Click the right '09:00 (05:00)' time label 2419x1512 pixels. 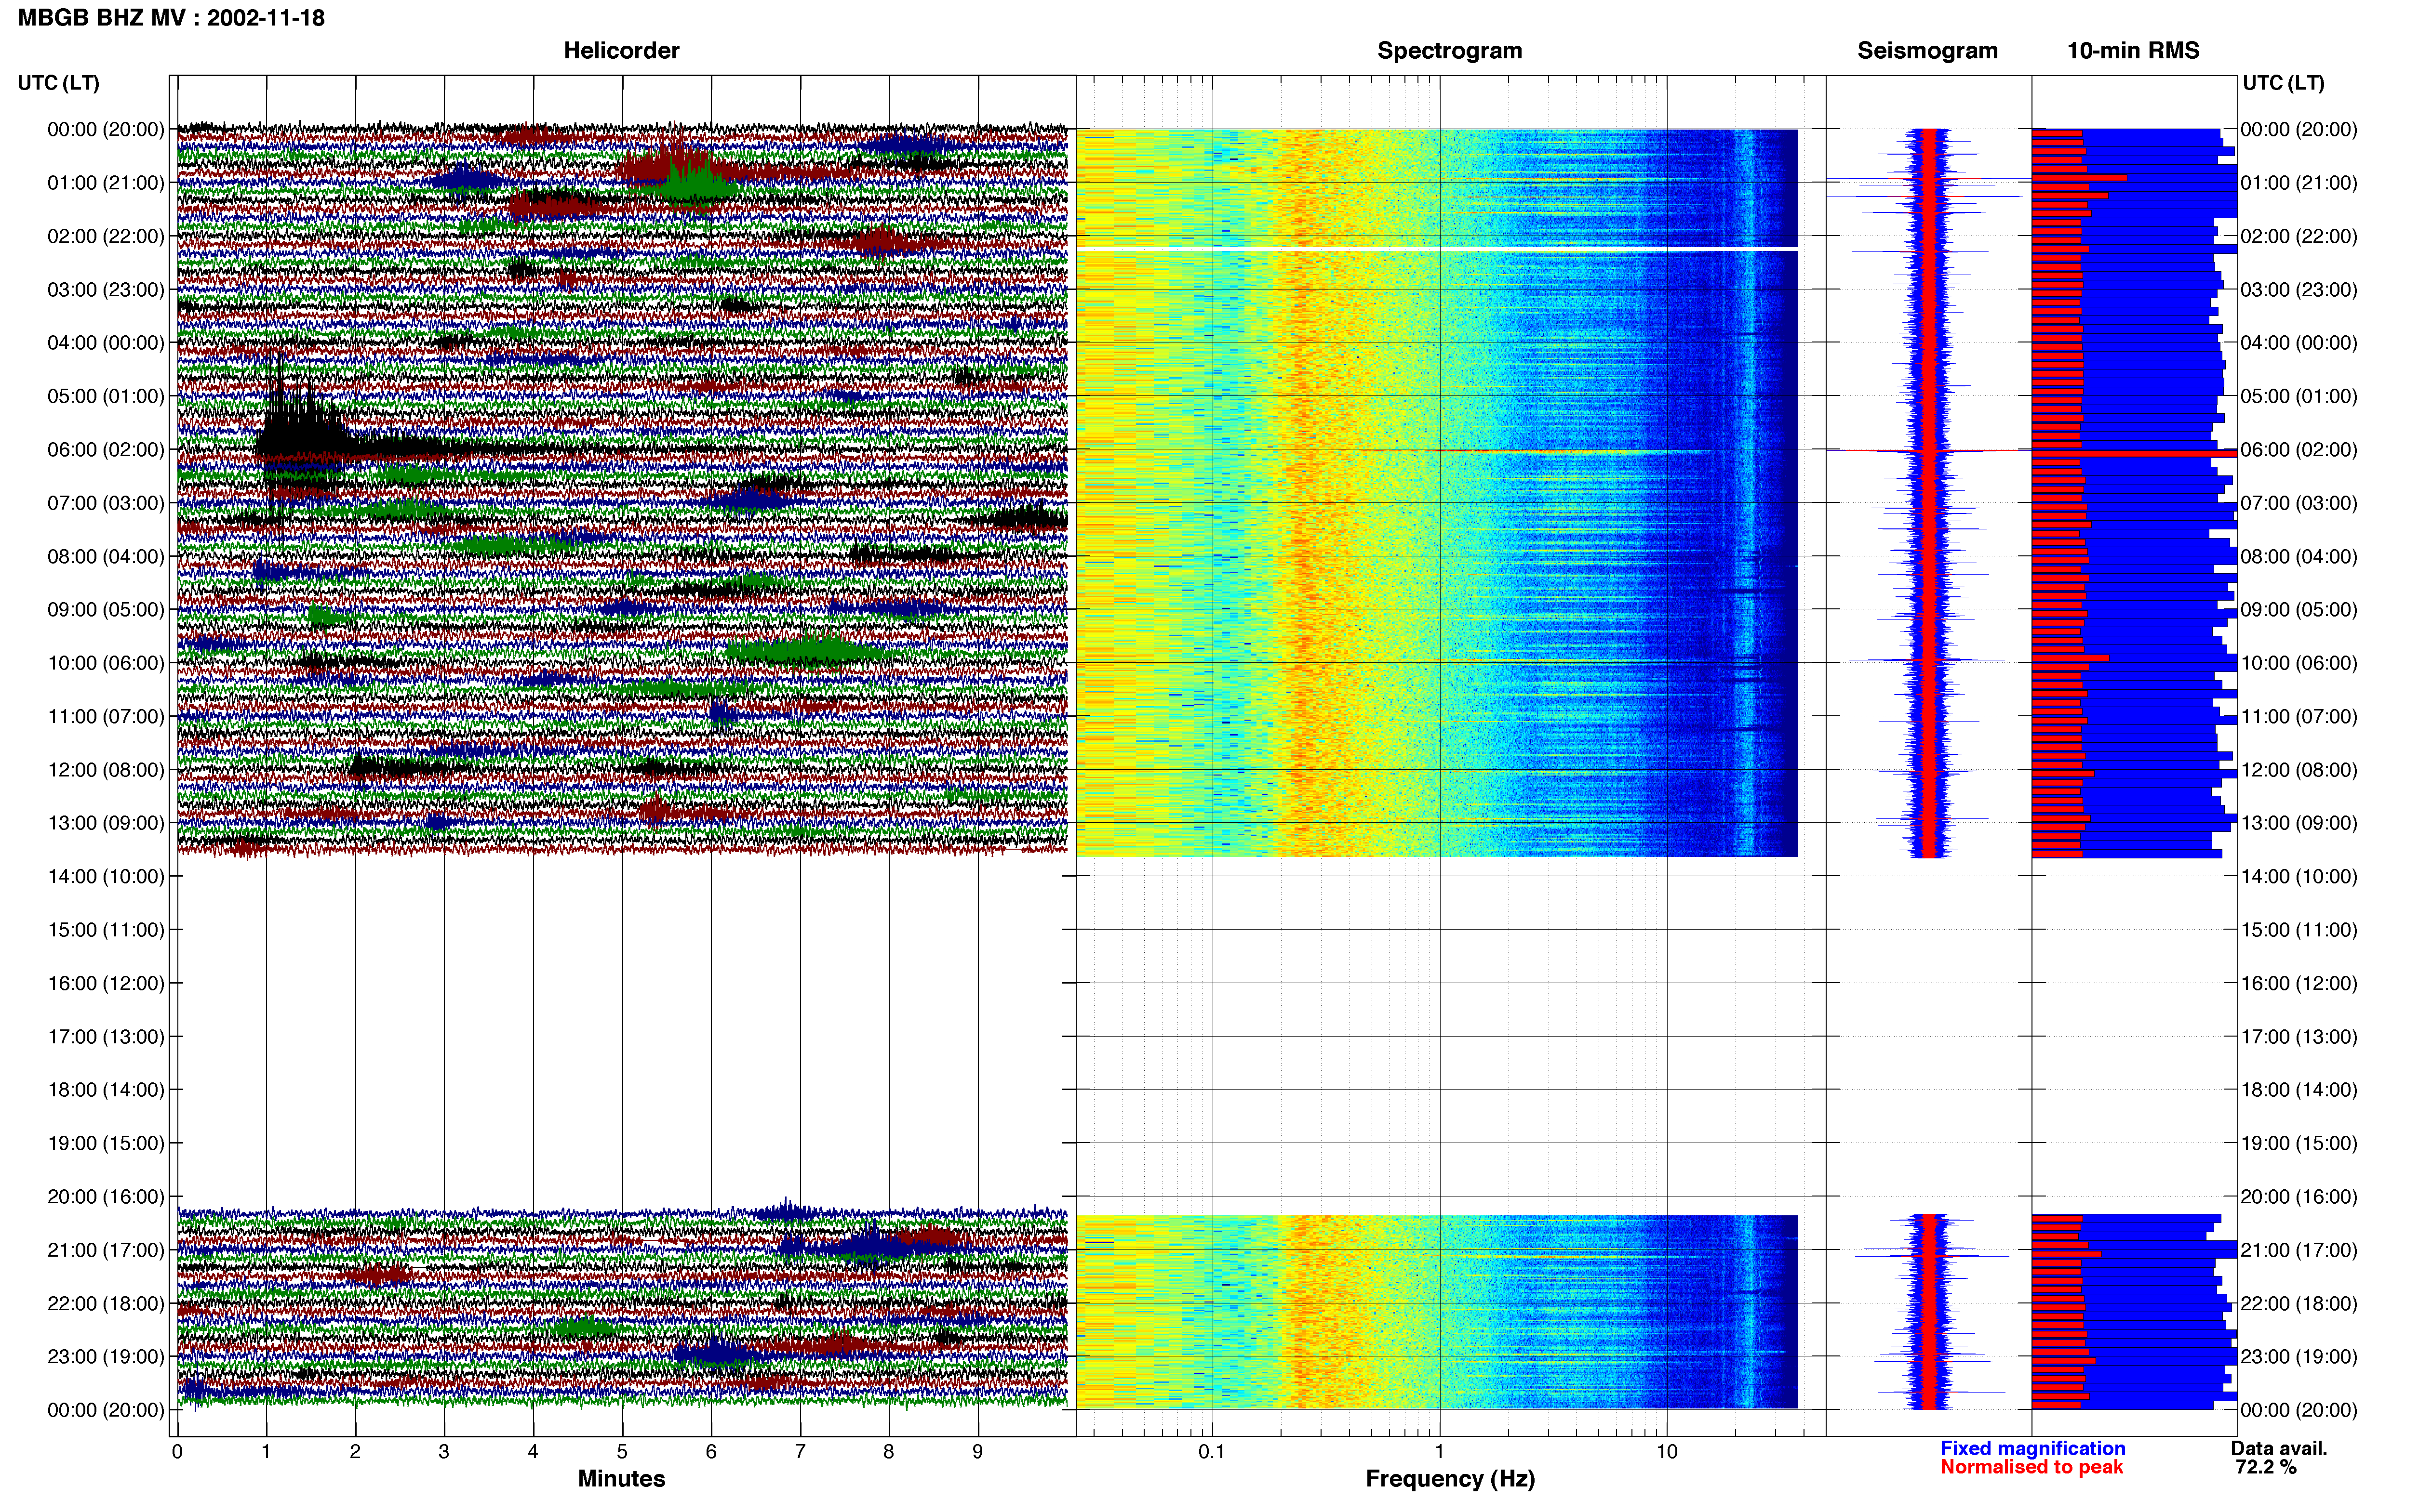point(2299,610)
